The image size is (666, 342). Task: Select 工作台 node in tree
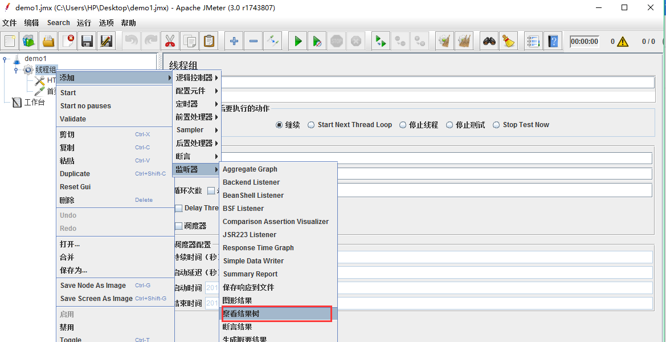(x=34, y=103)
